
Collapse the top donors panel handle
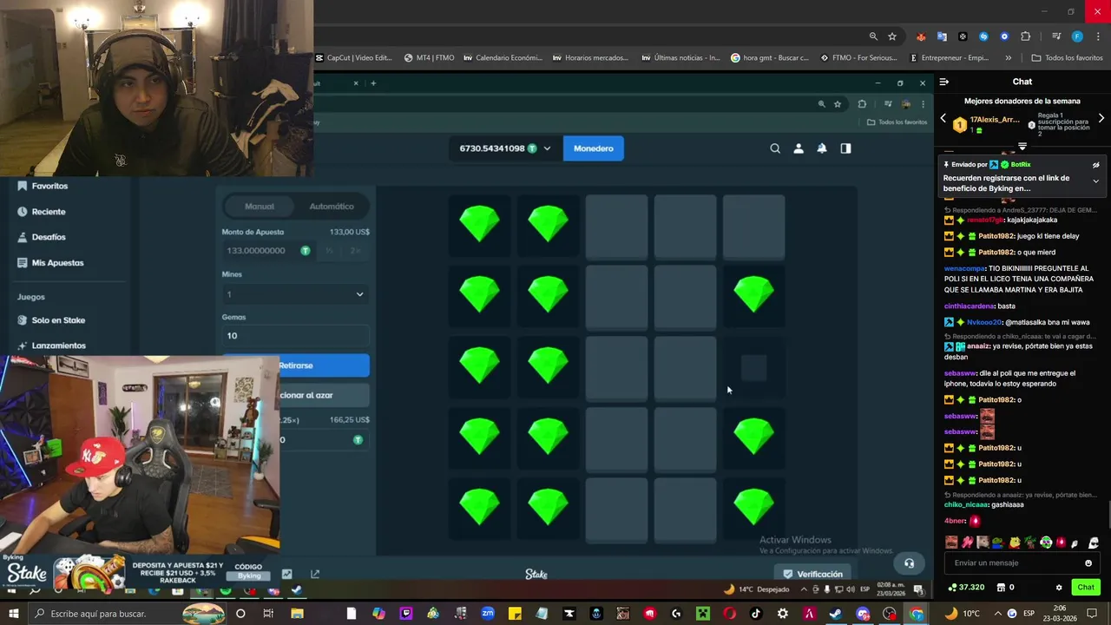[x=1022, y=146]
